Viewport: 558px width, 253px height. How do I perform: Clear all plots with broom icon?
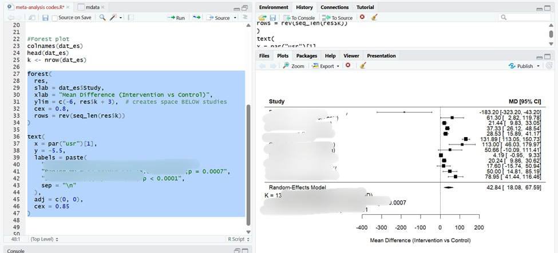click(363, 66)
